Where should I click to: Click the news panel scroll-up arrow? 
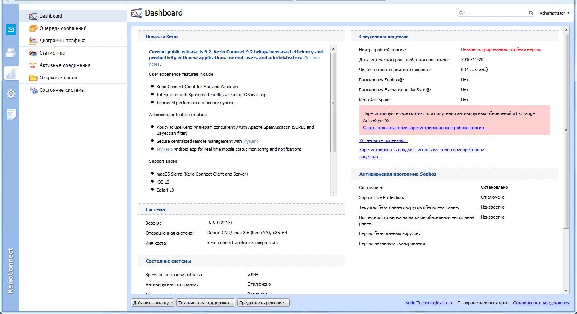tap(333, 48)
